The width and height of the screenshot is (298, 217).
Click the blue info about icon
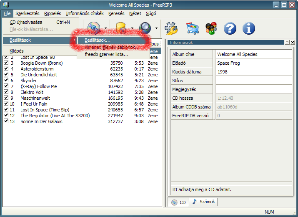(x=248, y=28)
